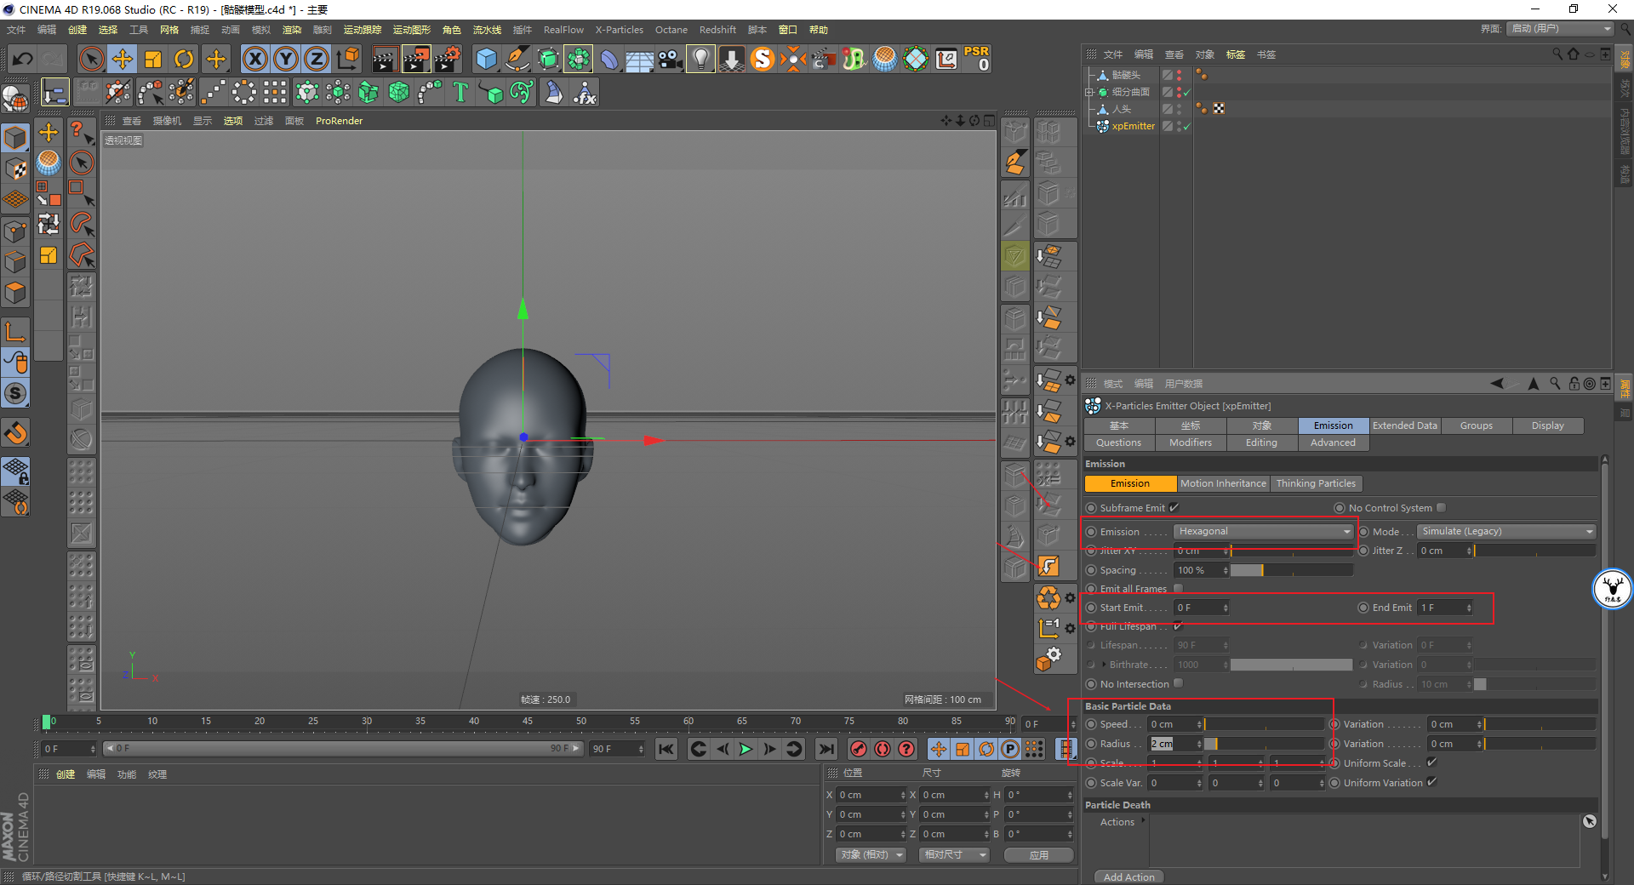Click the Radius slider under Basic Particle Data

(x=1264, y=744)
